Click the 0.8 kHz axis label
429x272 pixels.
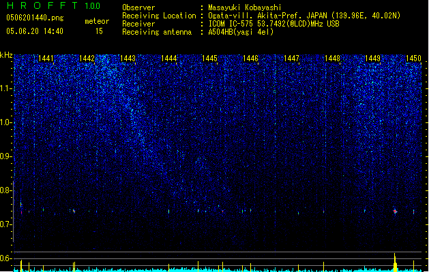click(6, 190)
